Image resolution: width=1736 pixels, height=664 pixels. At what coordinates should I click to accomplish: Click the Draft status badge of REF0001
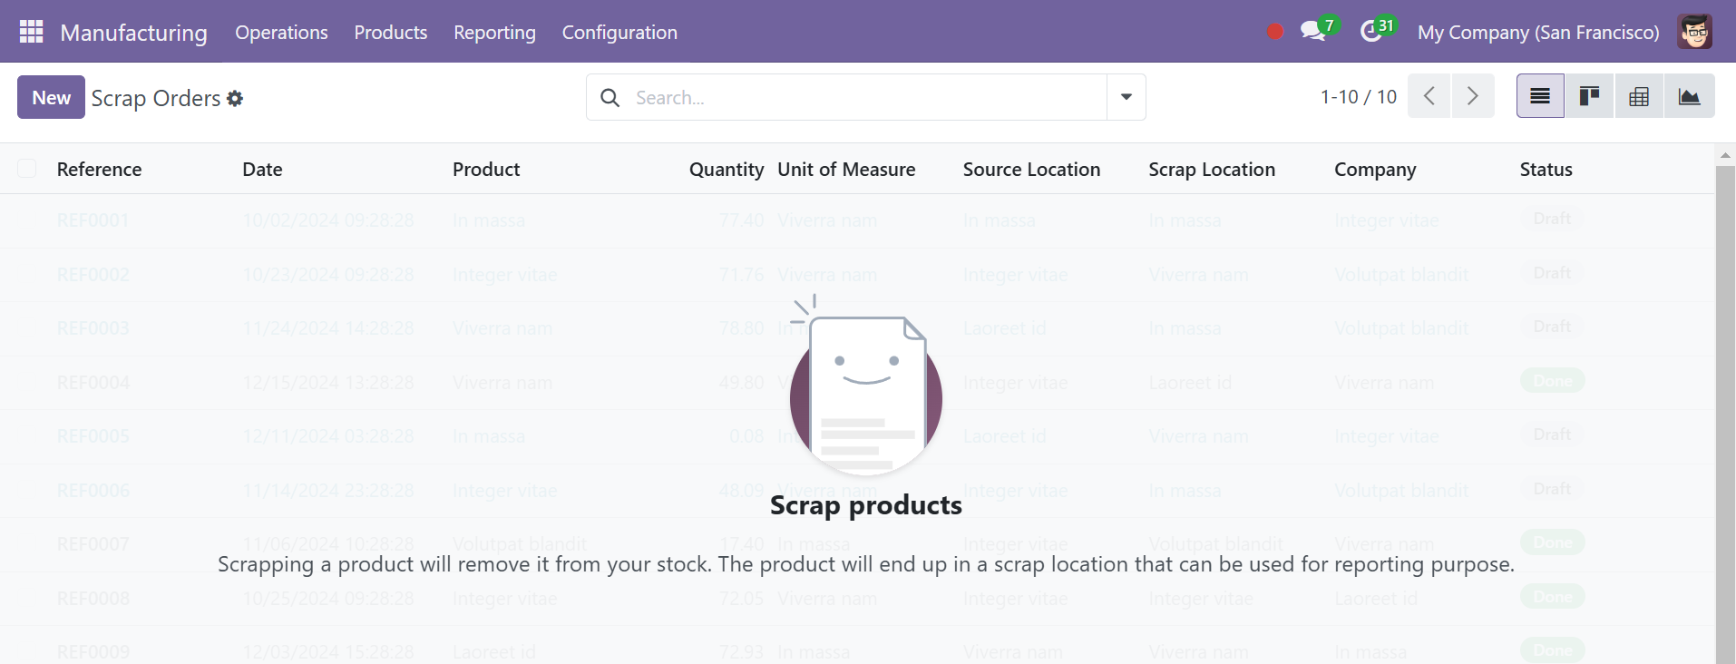[x=1552, y=219]
